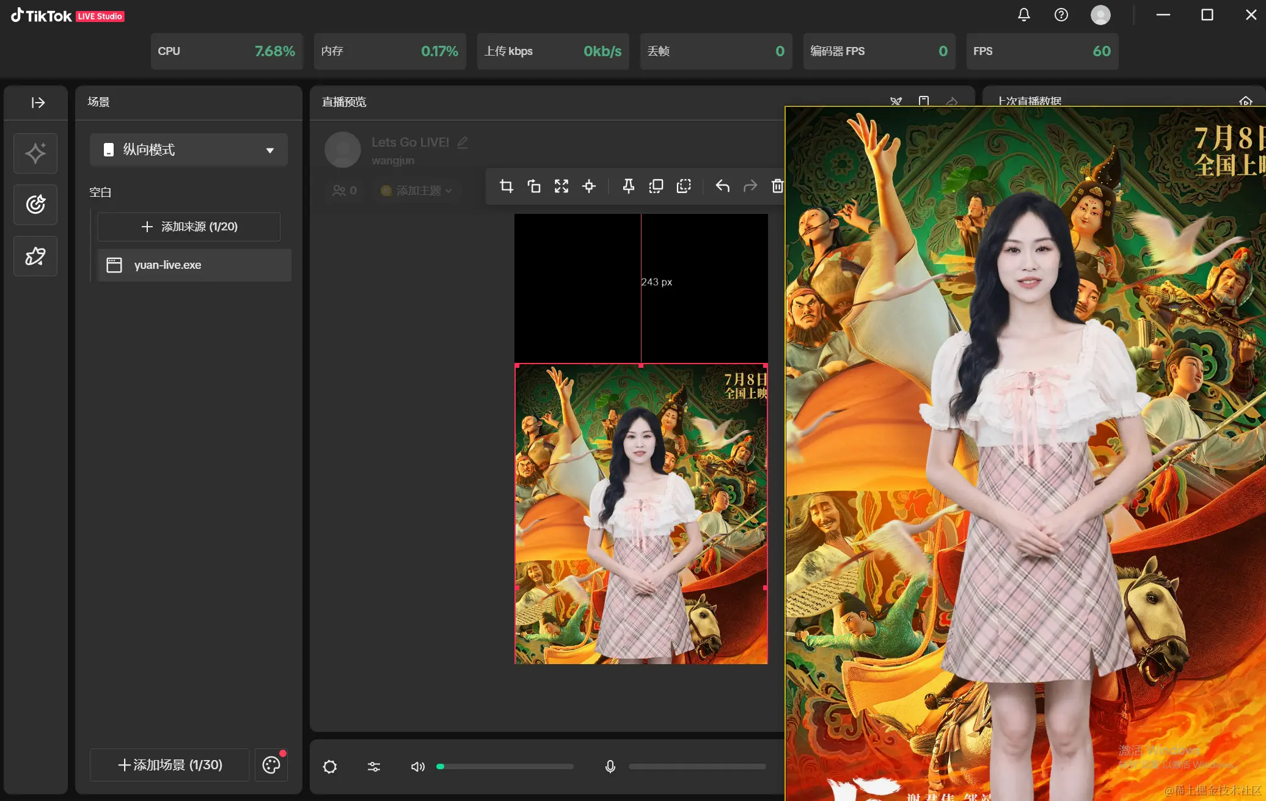Open the rocket star sidebar icon
Image resolution: width=1266 pixels, height=801 pixels.
(x=35, y=256)
